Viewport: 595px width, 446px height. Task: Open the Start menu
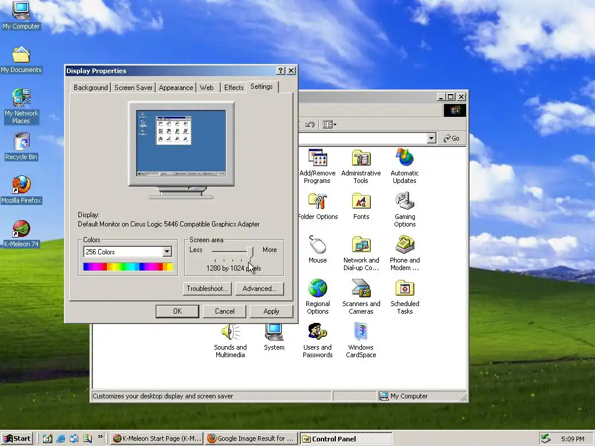tap(17, 438)
